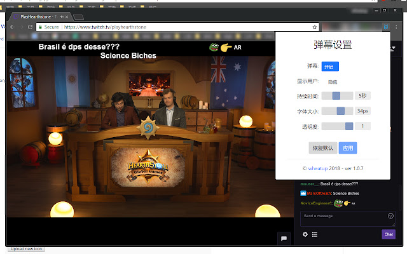
Task: Click the muuser__ username in chat
Action: [x=309, y=184]
